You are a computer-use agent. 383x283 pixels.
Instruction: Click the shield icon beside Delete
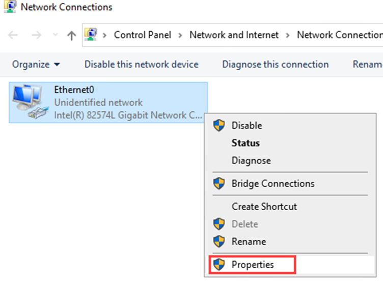[x=219, y=224]
